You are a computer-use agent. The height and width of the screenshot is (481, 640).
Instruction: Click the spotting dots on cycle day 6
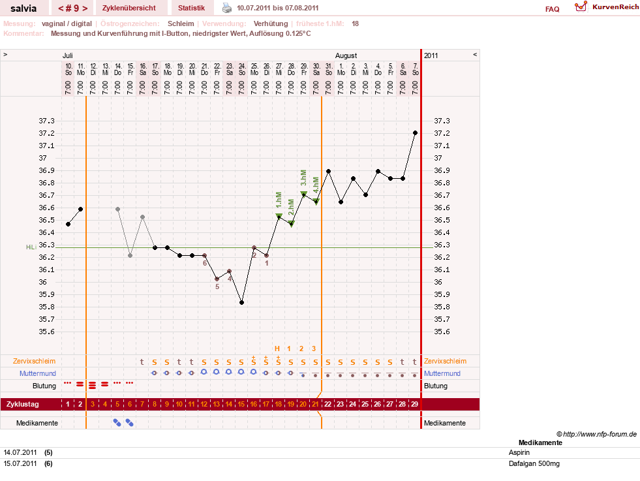(x=129, y=383)
